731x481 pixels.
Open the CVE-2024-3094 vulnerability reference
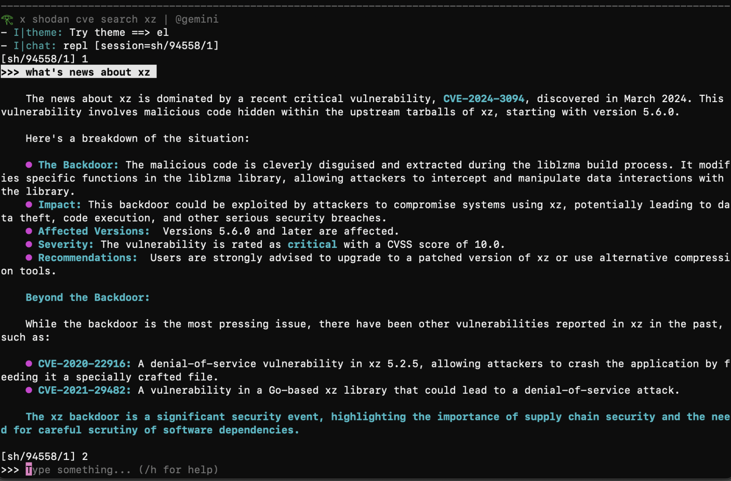pyautogui.click(x=484, y=98)
